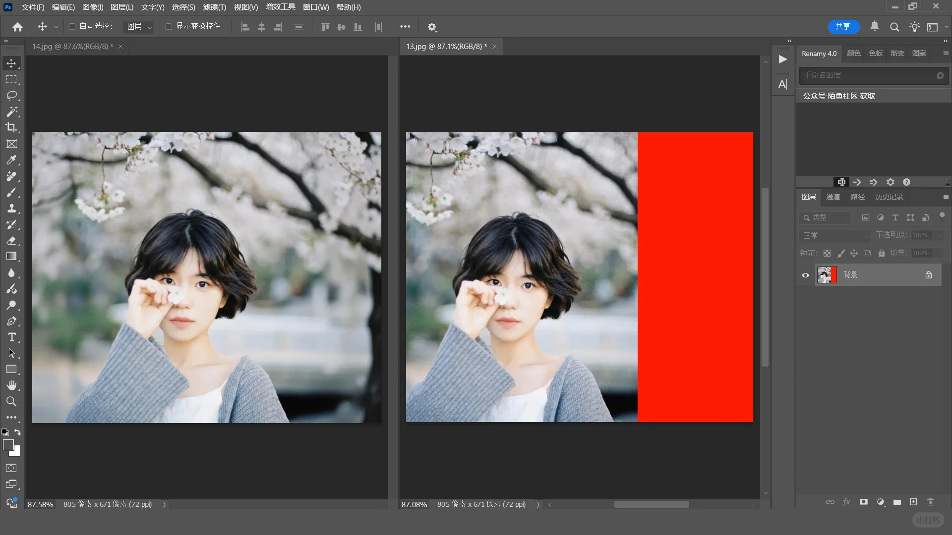Viewport: 952px width, 535px height.
Task: Select the Hand tool
Action: click(11, 385)
